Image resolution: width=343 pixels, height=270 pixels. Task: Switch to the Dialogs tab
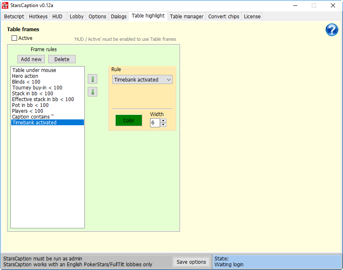point(118,16)
